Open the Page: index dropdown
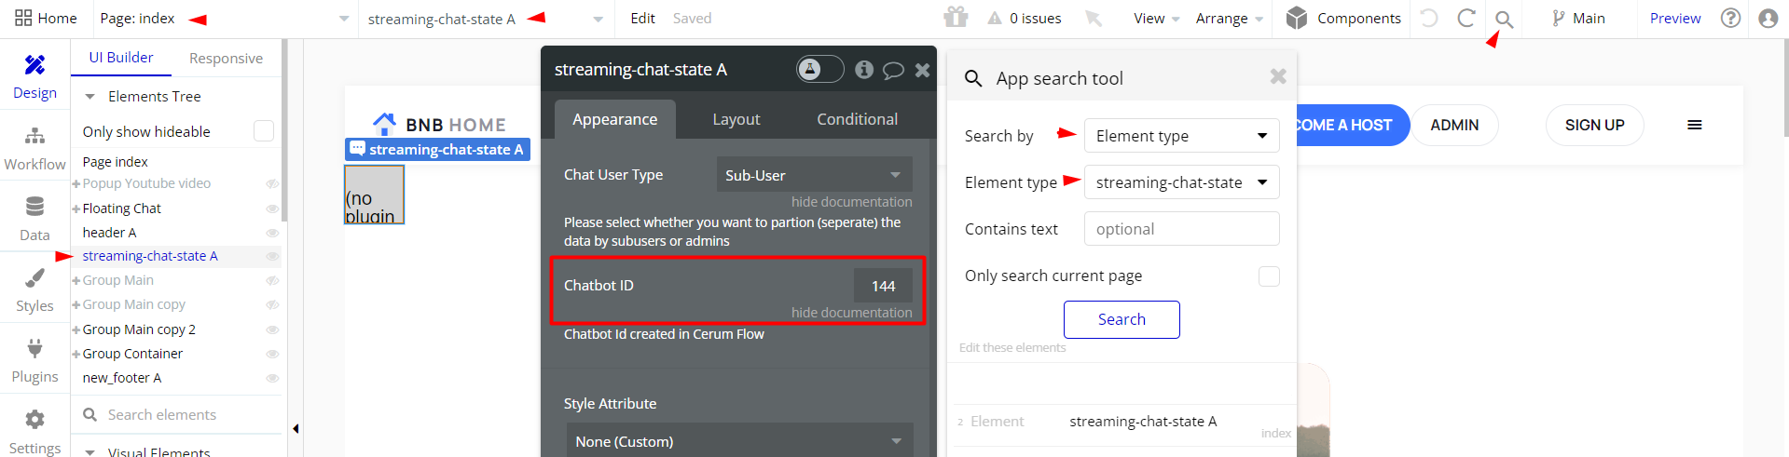Image resolution: width=1789 pixels, height=457 pixels. [224, 19]
